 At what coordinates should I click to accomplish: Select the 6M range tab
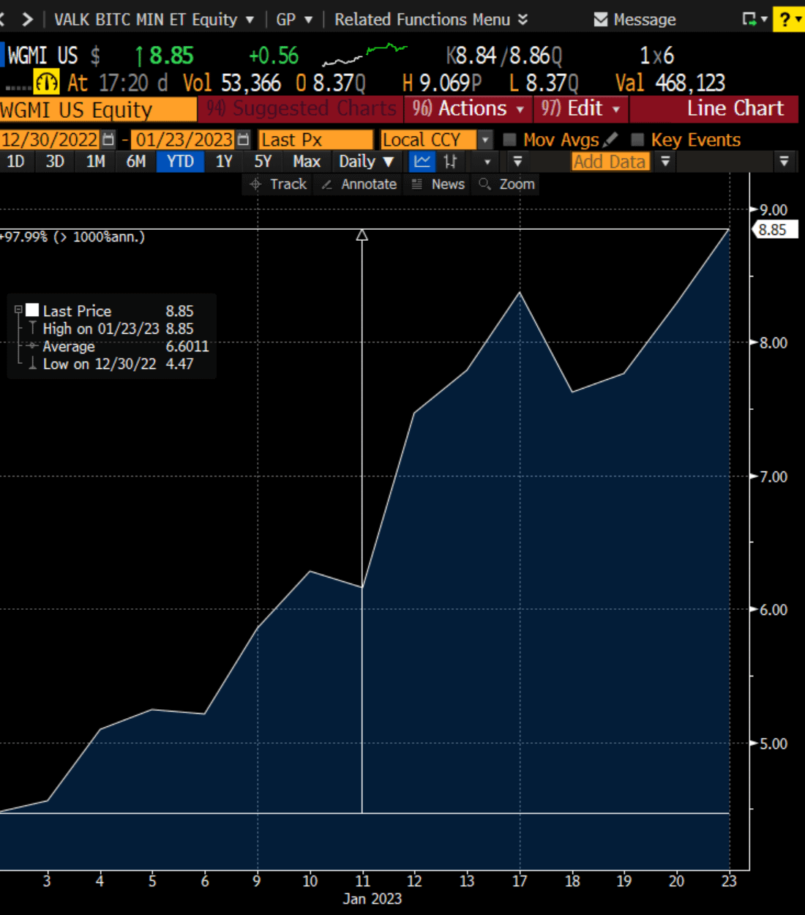pos(136,162)
